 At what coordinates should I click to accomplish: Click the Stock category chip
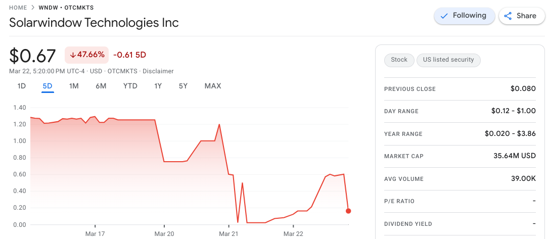coord(399,60)
